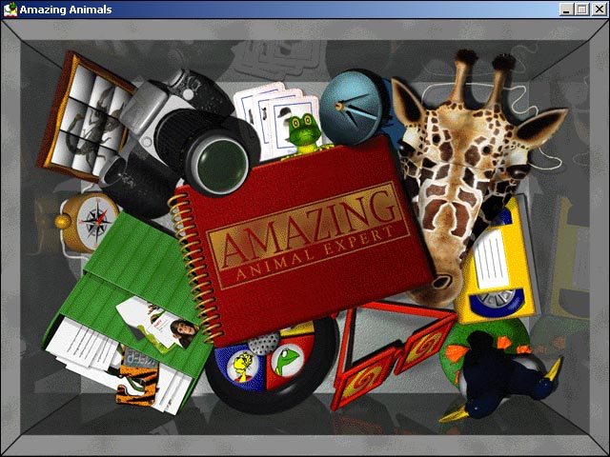The width and height of the screenshot is (610, 457).
Task: Close the Amazing Animals window
Action: pos(600,10)
